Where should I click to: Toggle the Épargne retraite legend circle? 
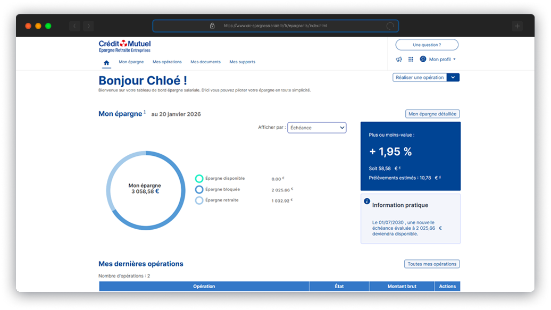coord(199,200)
